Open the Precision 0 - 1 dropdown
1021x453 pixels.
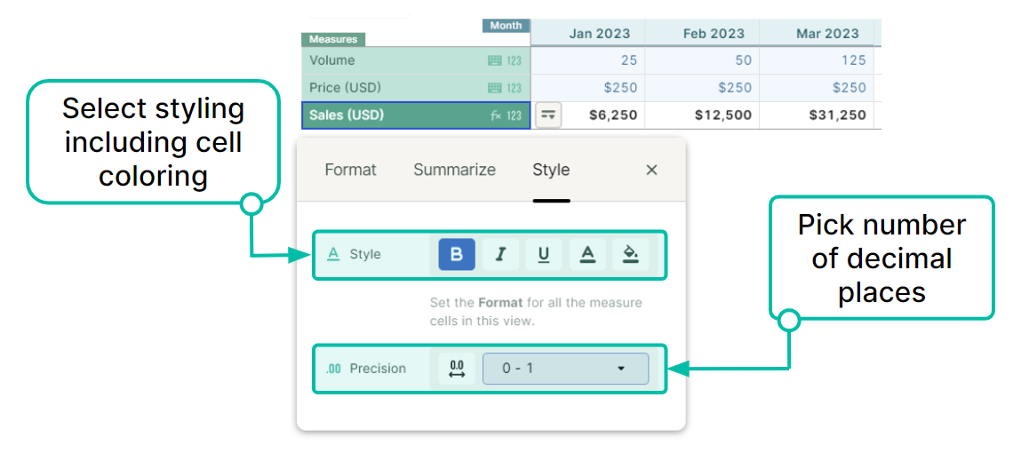565,369
